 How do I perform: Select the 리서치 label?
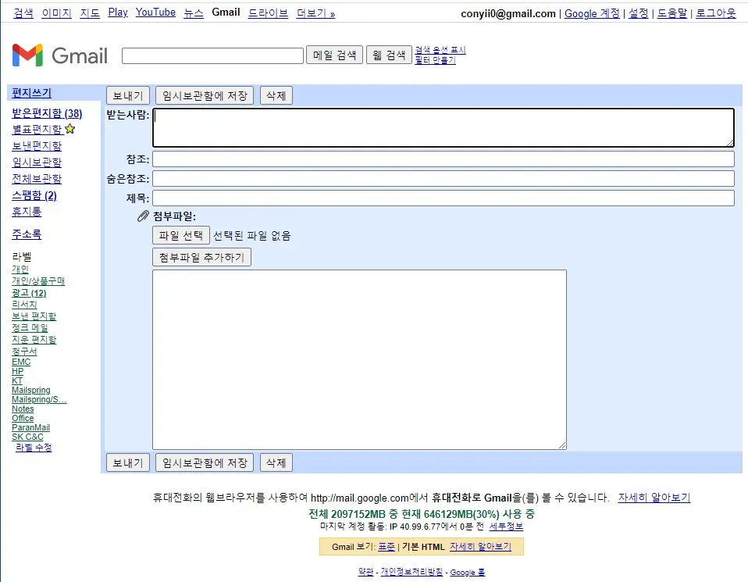[24, 304]
